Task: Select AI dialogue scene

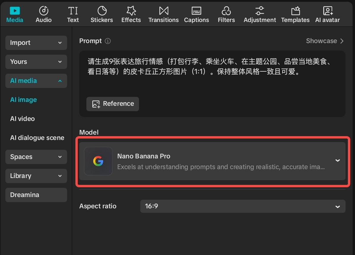Action: pos(37,138)
